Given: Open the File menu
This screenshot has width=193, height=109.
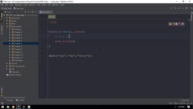Looking at the screenshot, I should (2, 5).
